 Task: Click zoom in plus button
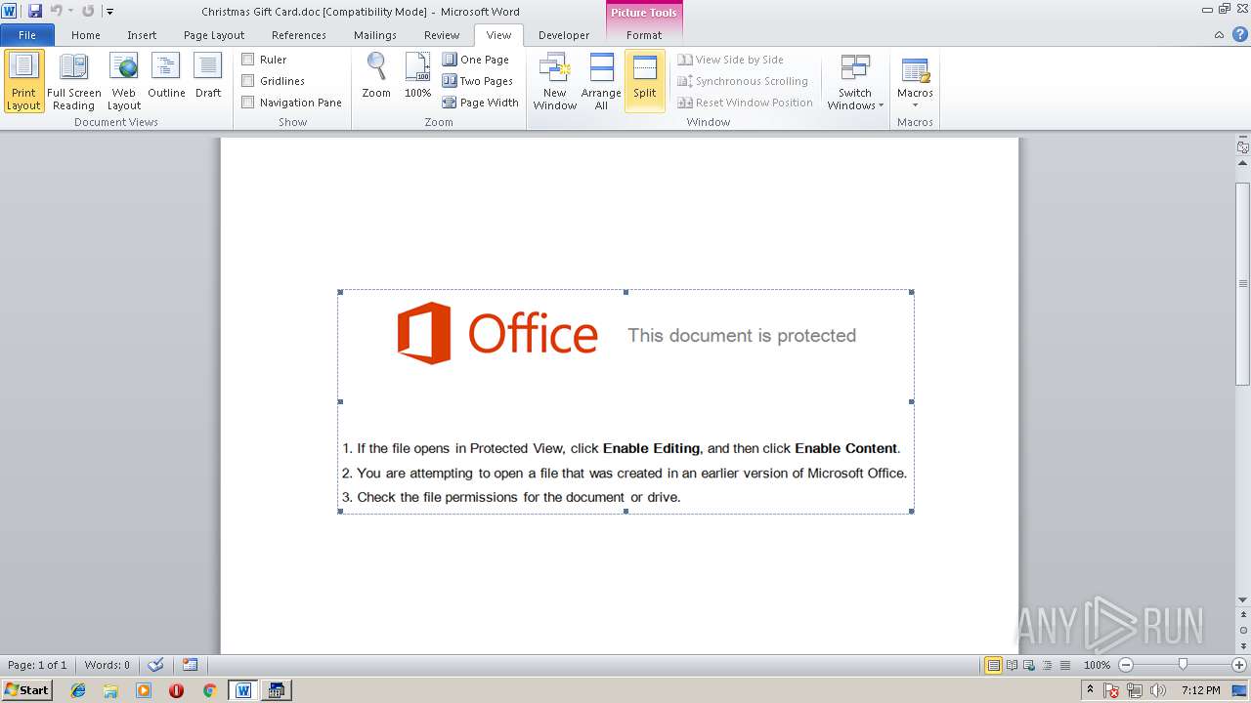1239,665
